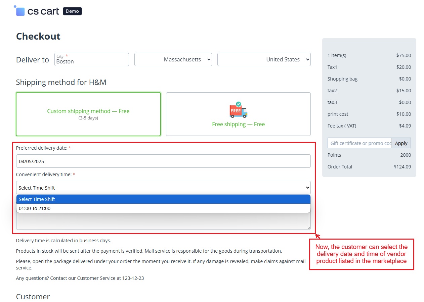Viewport: 424px width, 302px height.
Task: Open the Massachusetts state dropdown
Action: (173, 59)
